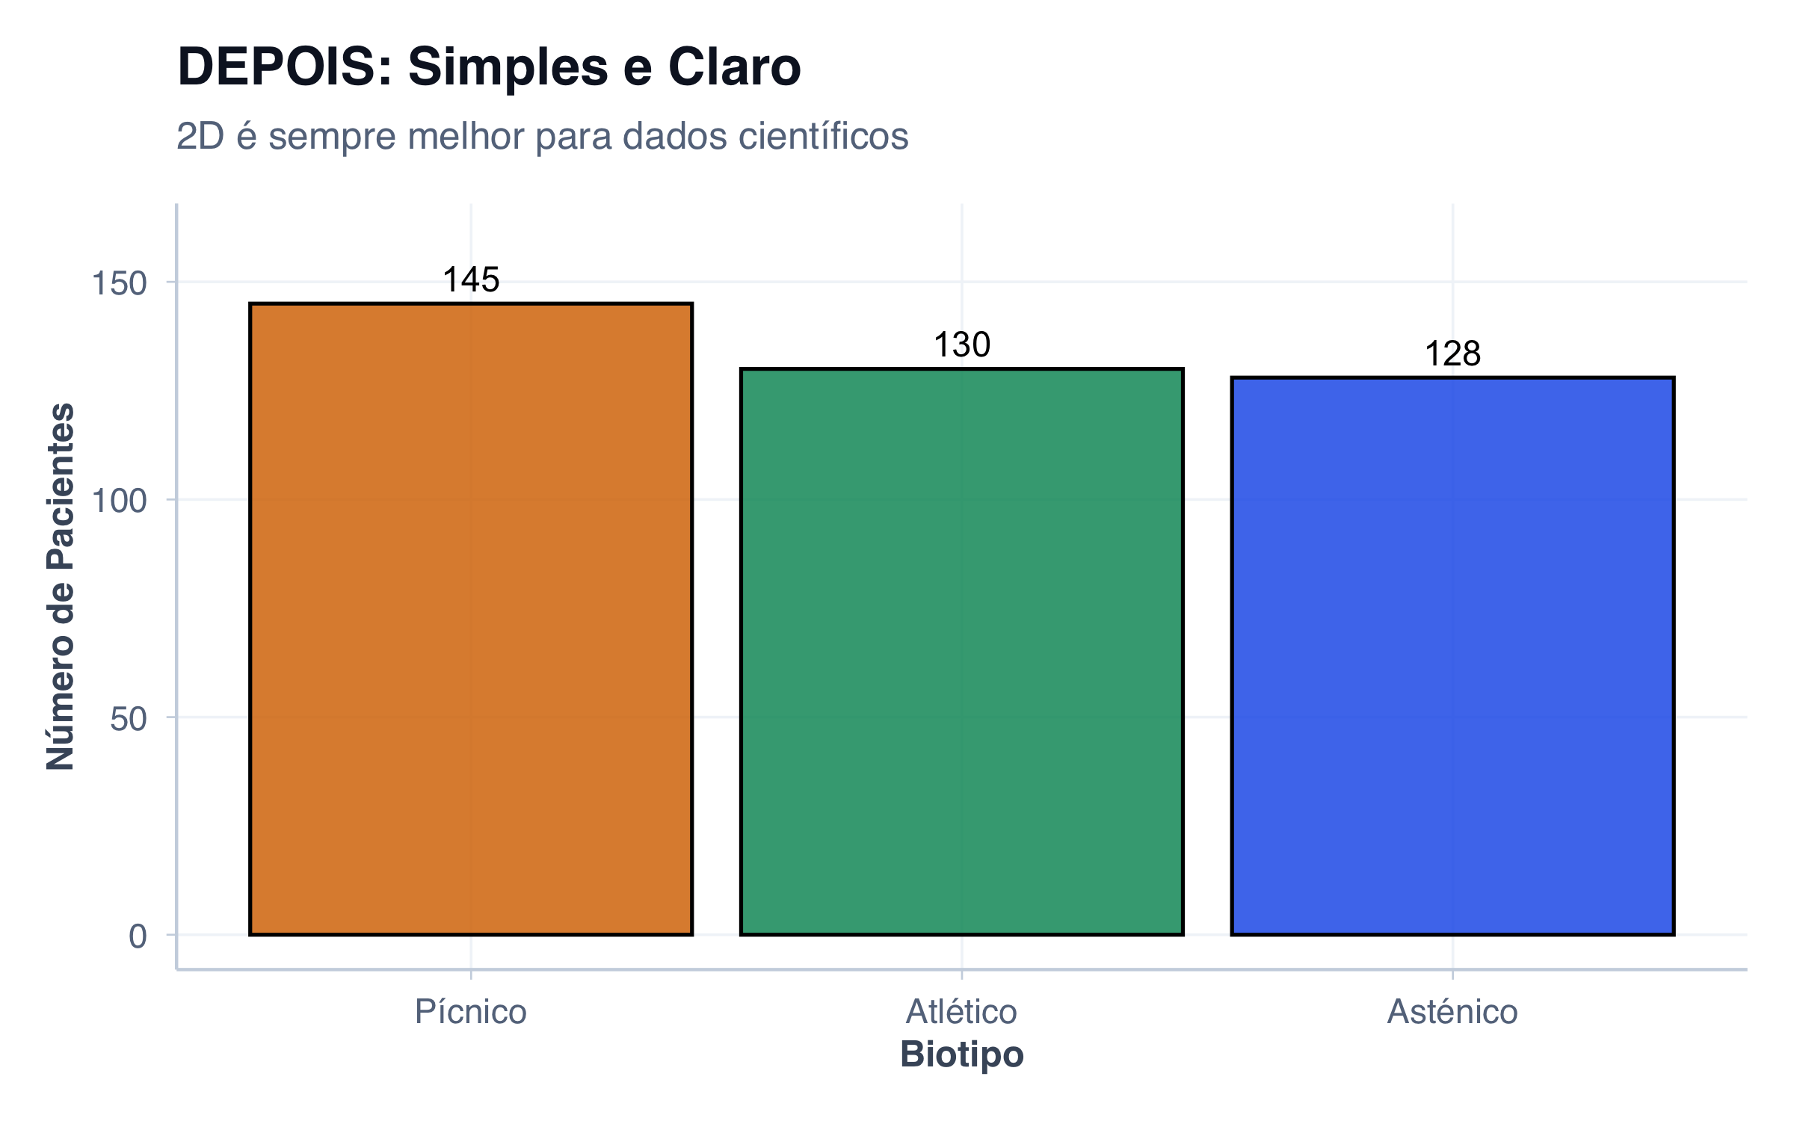This screenshot has height=1121, width=1794.
Task: Select the green Atlético bar
Action: click(961, 652)
